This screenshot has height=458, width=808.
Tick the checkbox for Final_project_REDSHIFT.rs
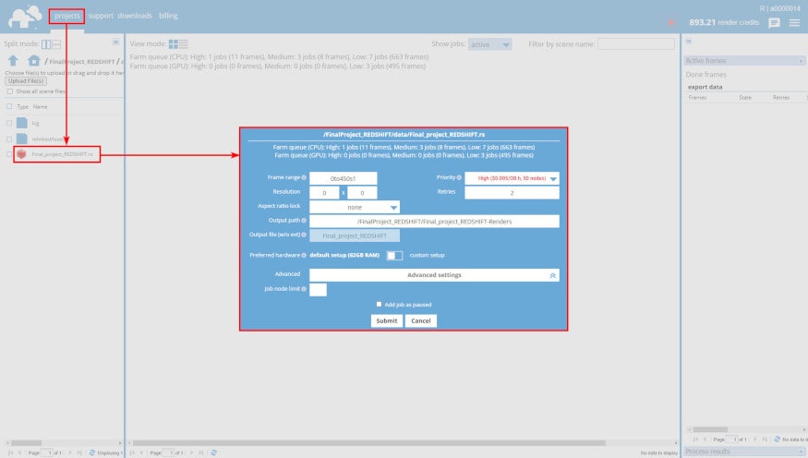(8, 154)
